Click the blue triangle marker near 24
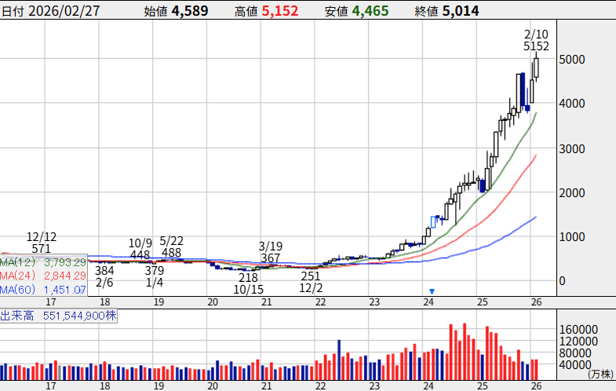Viewport: 616px width, 391px height. [432, 291]
